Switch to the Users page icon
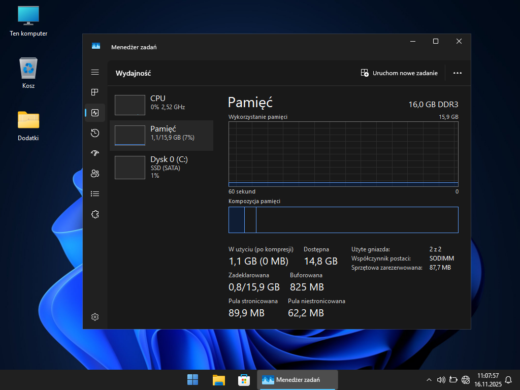Screen dimensions: 520x390 (x=95, y=174)
